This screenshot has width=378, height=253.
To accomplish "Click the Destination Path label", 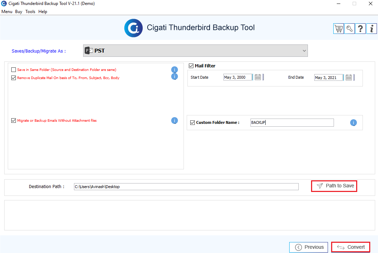I will [x=47, y=187].
